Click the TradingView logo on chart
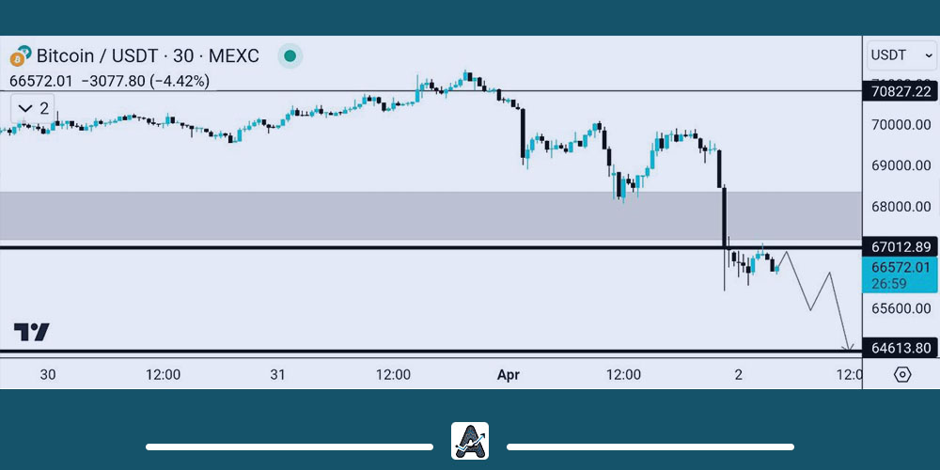This screenshot has height=470, width=940. coord(32,332)
